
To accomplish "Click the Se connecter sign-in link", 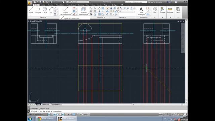I will coord(158,2).
